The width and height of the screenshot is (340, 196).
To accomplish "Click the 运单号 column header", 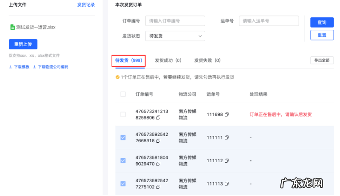I will (x=213, y=94).
